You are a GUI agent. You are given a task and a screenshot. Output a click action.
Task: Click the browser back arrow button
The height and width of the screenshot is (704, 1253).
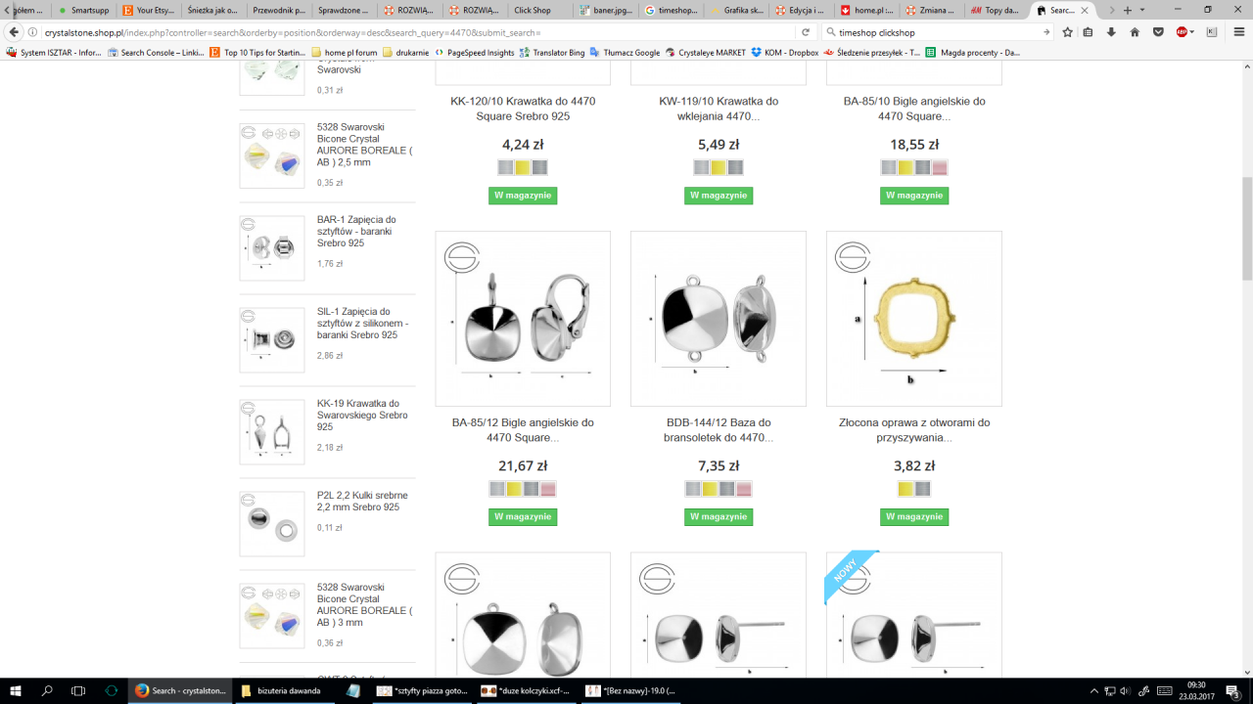coord(15,32)
